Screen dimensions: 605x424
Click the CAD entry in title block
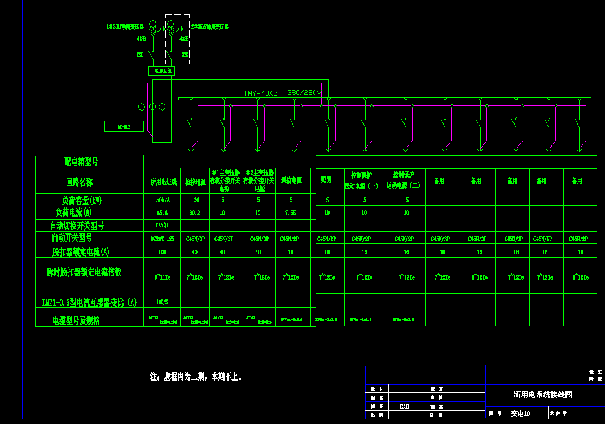(404, 407)
